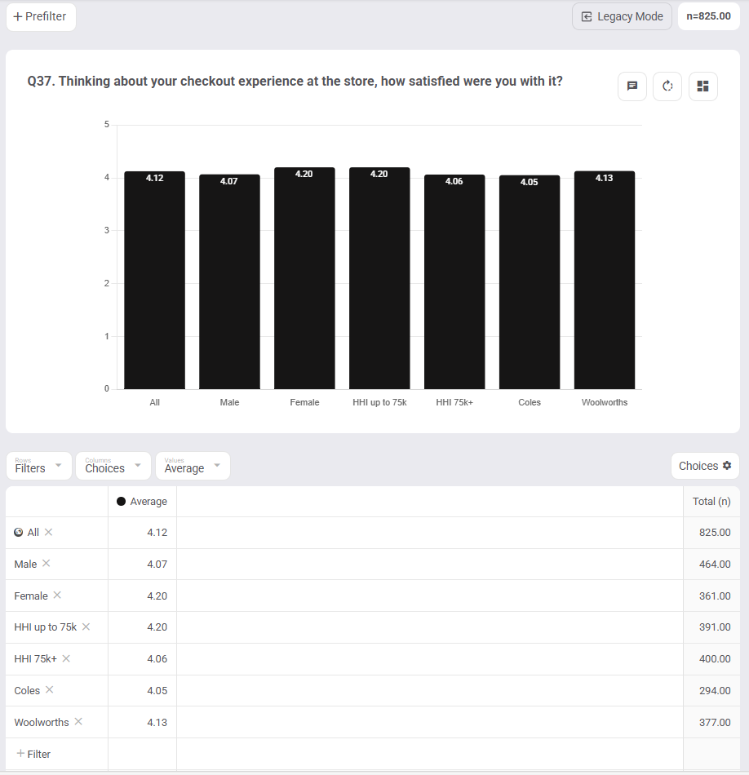Remove the HHI 75k+ filter row
Screen dimensions: 749x775
tap(66, 658)
